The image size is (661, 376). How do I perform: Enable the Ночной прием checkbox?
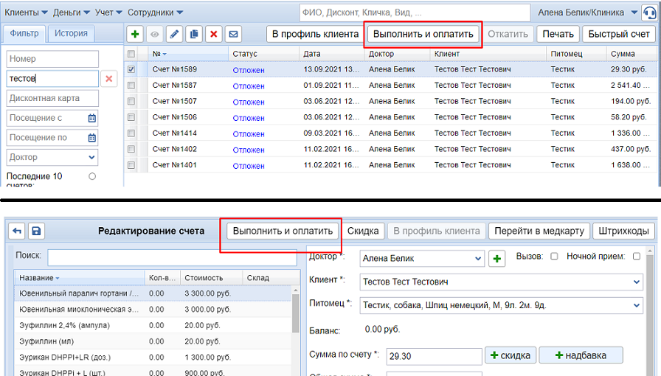pyautogui.click(x=637, y=257)
